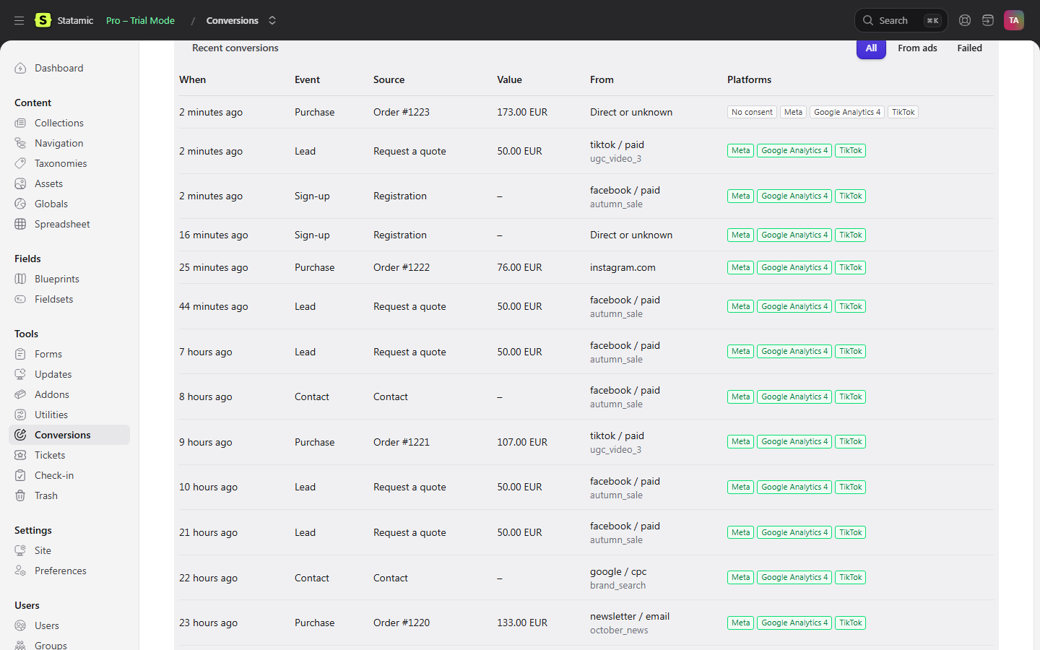Open the Users link in sidebar
1040x650 pixels.
click(x=69, y=625)
